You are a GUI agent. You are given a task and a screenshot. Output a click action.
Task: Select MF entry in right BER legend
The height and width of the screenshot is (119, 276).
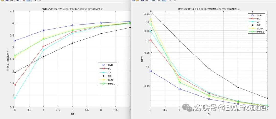(x=257, y=25)
